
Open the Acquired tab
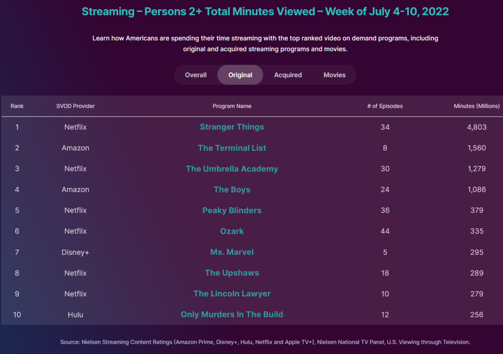pyautogui.click(x=288, y=75)
